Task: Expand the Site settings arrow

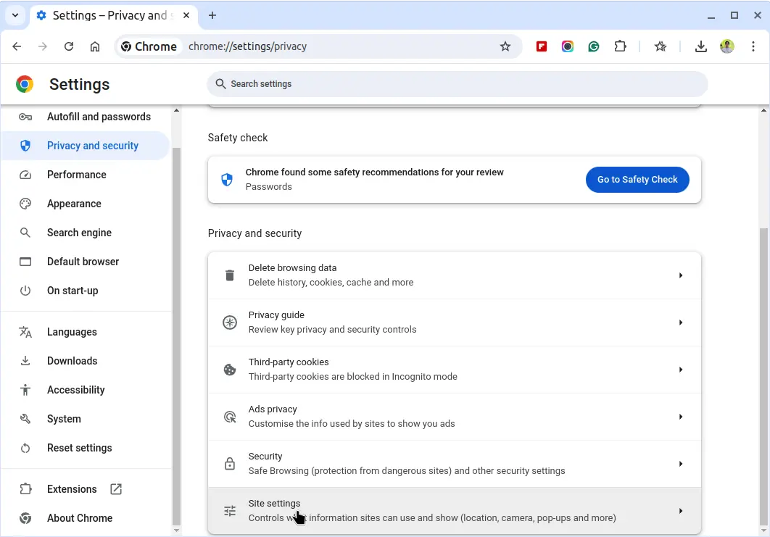Action: (x=681, y=511)
